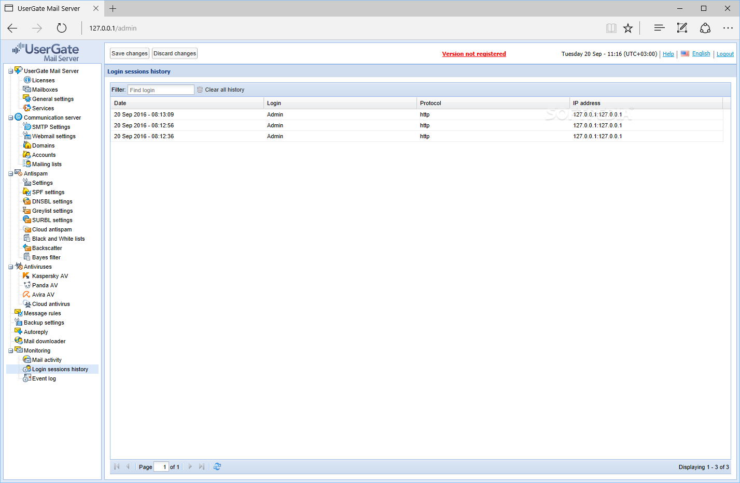Click the Discard changes button
This screenshot has width=740, height=483.
click(x=175, y=53)
